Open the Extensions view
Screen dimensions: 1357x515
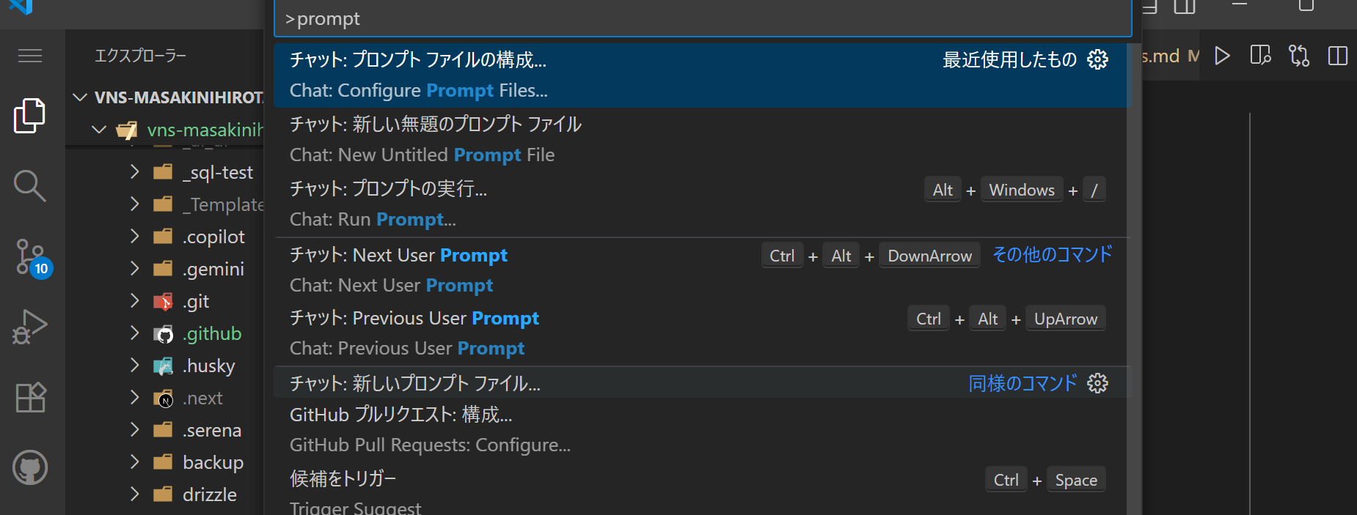point(29,397)
